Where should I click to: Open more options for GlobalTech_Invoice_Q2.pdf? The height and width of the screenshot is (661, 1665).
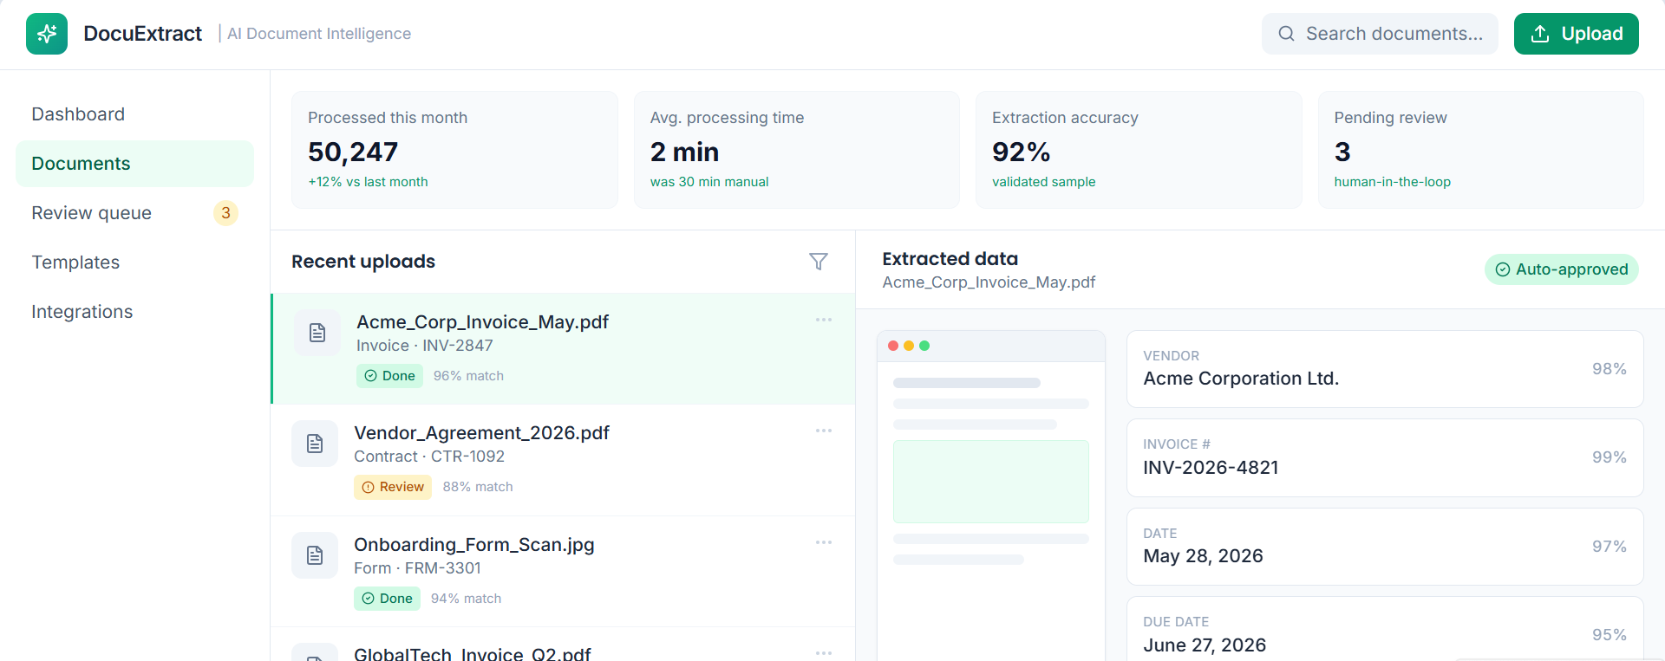tap(824, 652)
